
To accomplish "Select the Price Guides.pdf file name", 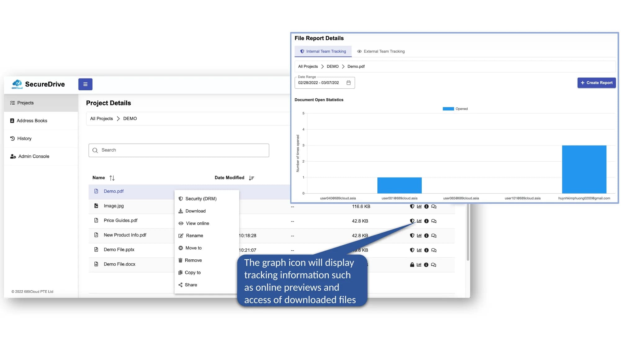I will tap(120, 221).
